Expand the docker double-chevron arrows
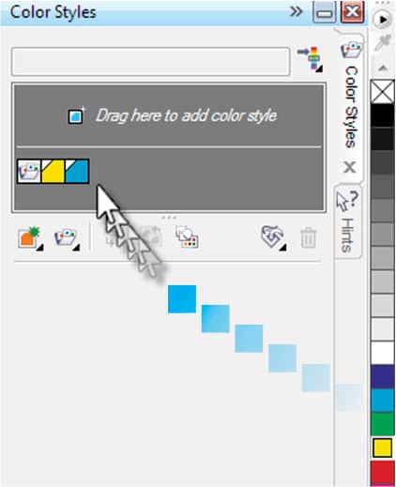Screen dimensions: 396x487 [296, 12]
